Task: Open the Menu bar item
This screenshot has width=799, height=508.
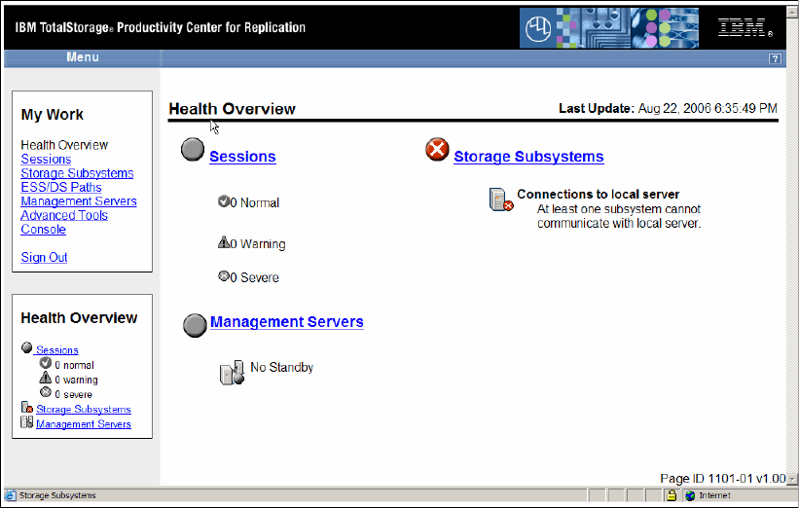Action: click(x=83, y=57)
